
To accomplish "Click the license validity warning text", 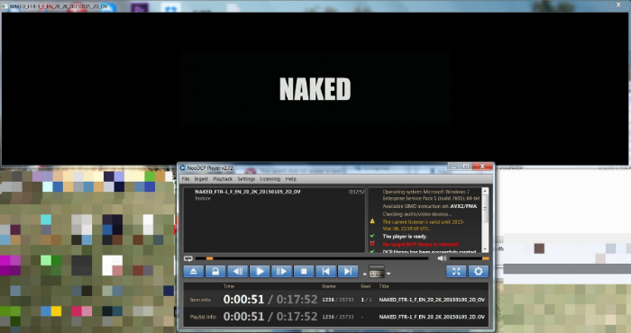I will click(424, 225).
